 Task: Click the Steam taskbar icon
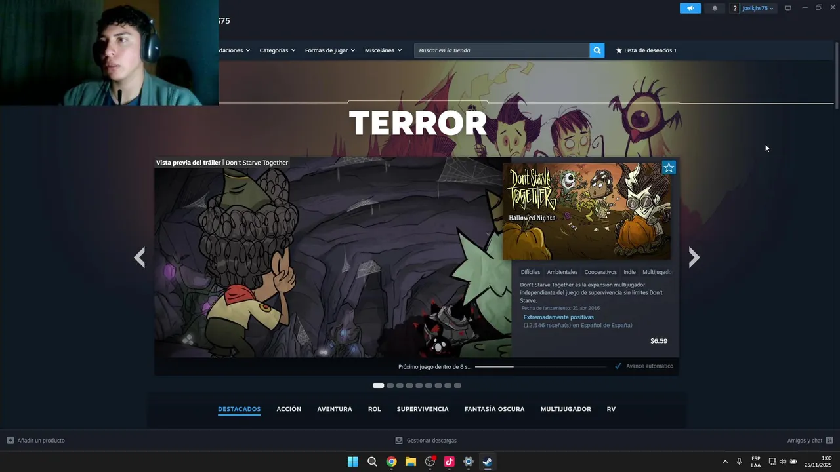click(x=488, y=462)
